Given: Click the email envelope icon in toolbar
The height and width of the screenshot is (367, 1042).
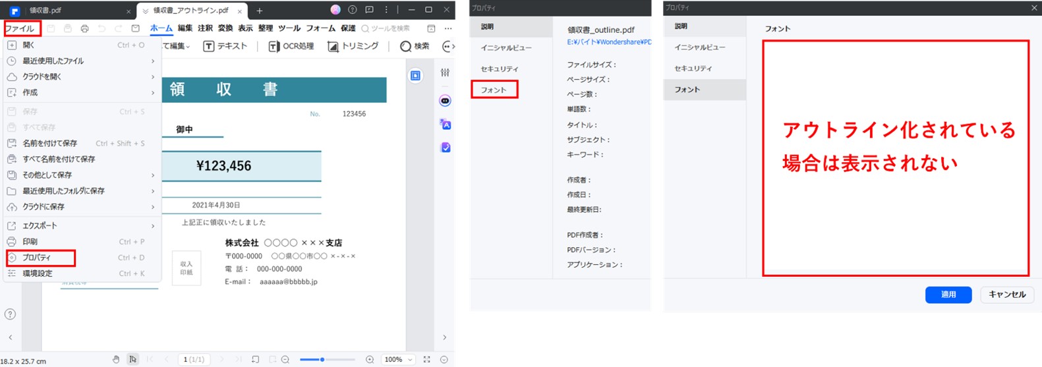Looking at the screenshot, I should click(136, 28).
